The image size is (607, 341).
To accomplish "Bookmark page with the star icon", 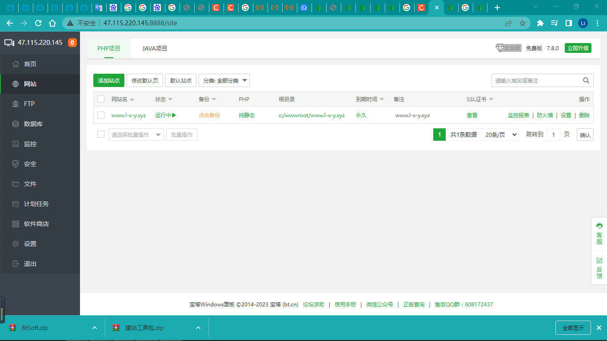I will click(x=523, y=23).
